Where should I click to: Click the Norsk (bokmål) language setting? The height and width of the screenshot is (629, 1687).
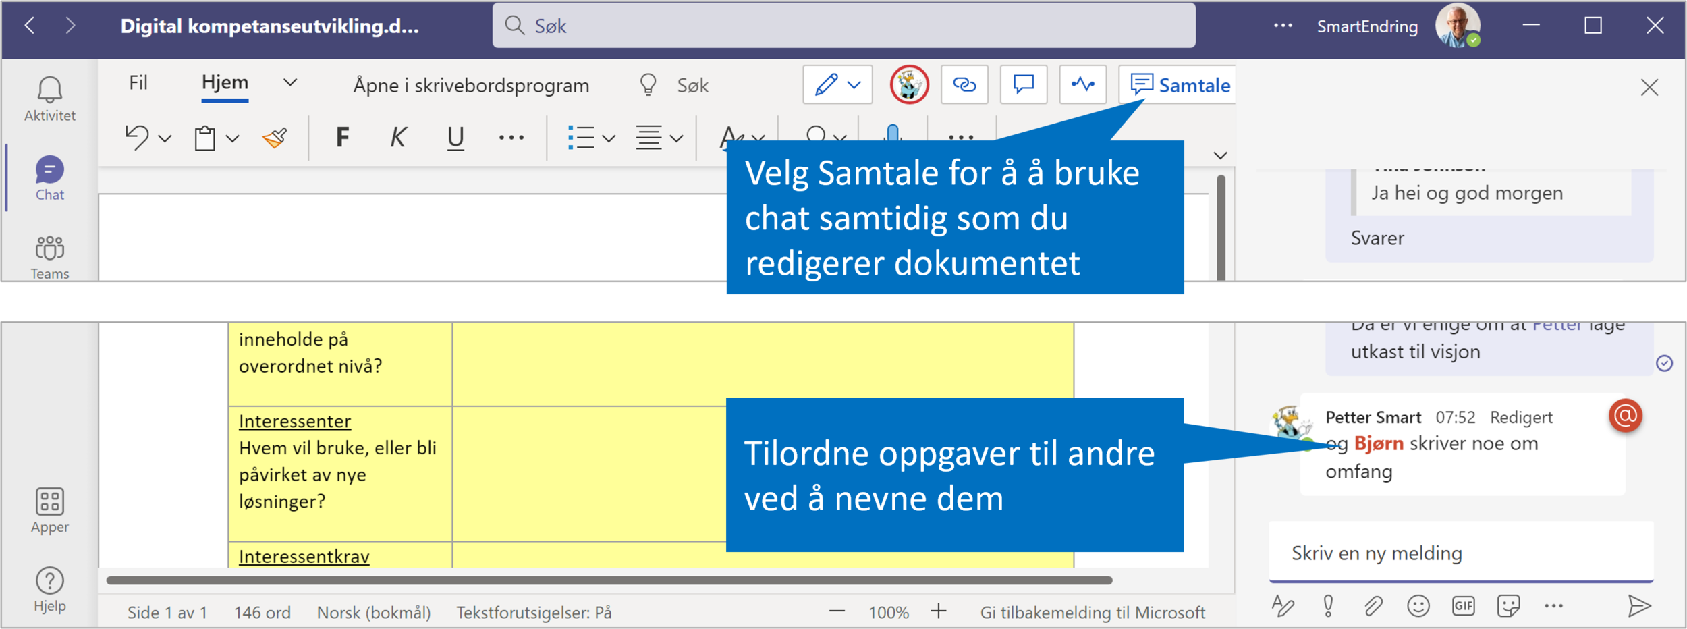click(374, 612)
